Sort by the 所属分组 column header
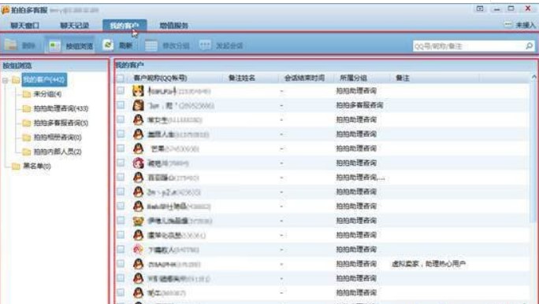Screen dimensions: 539x304 click(353, 78)
